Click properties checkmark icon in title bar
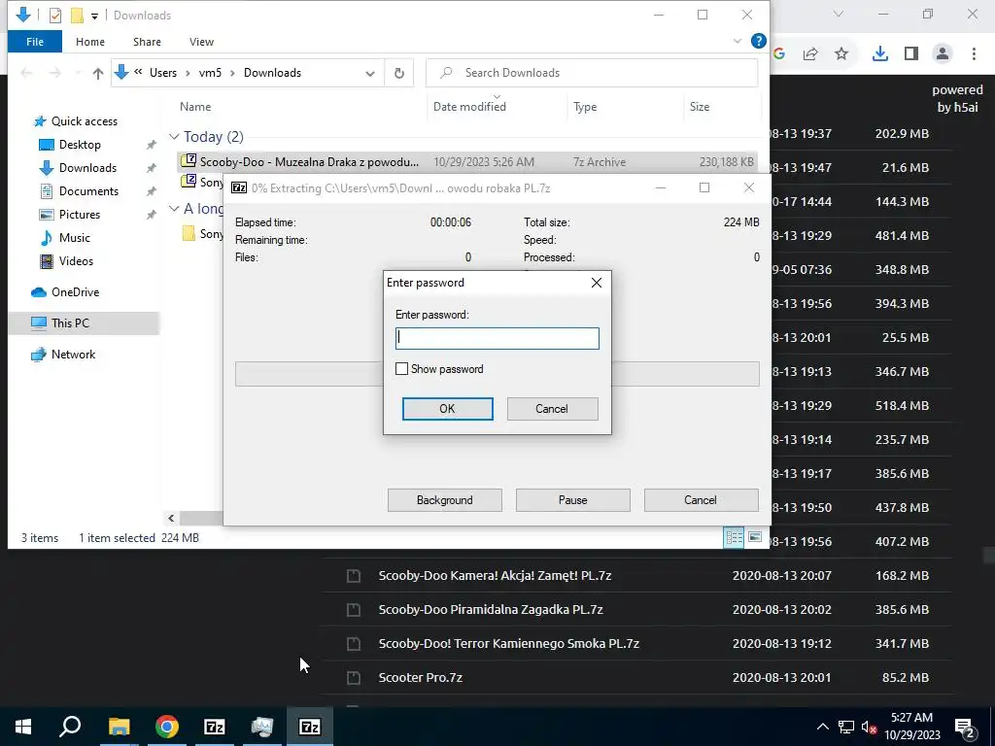The image size is (995, 746). pyautogui.click(x=55, y=16)
